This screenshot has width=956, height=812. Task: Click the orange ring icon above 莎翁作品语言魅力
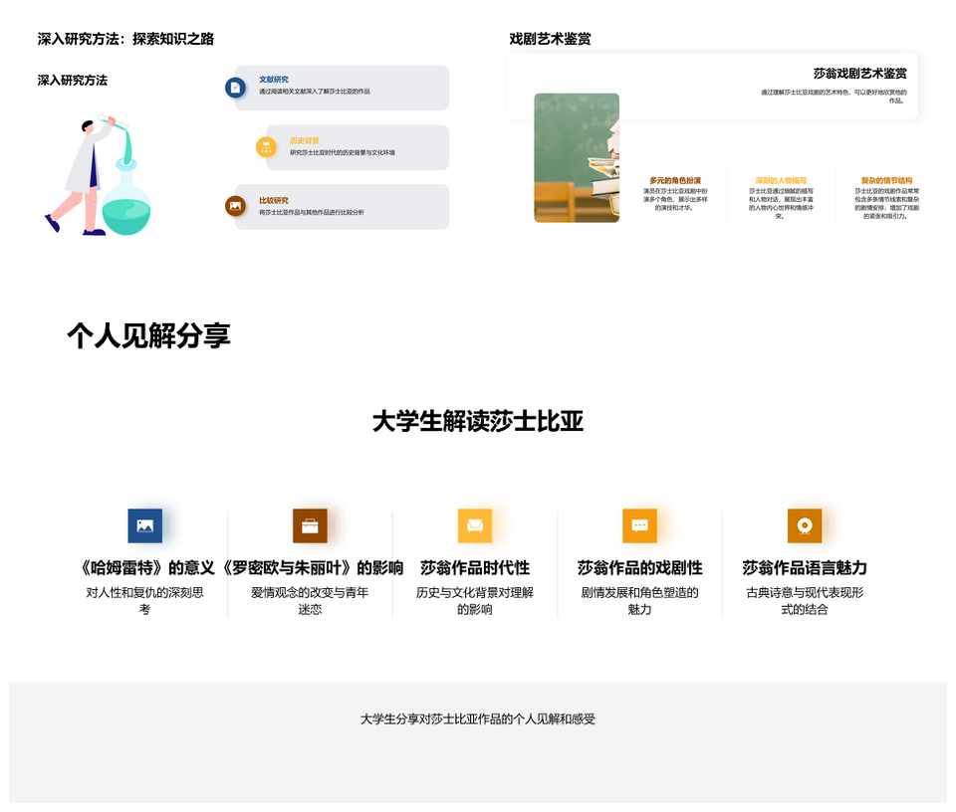point(805,525)
